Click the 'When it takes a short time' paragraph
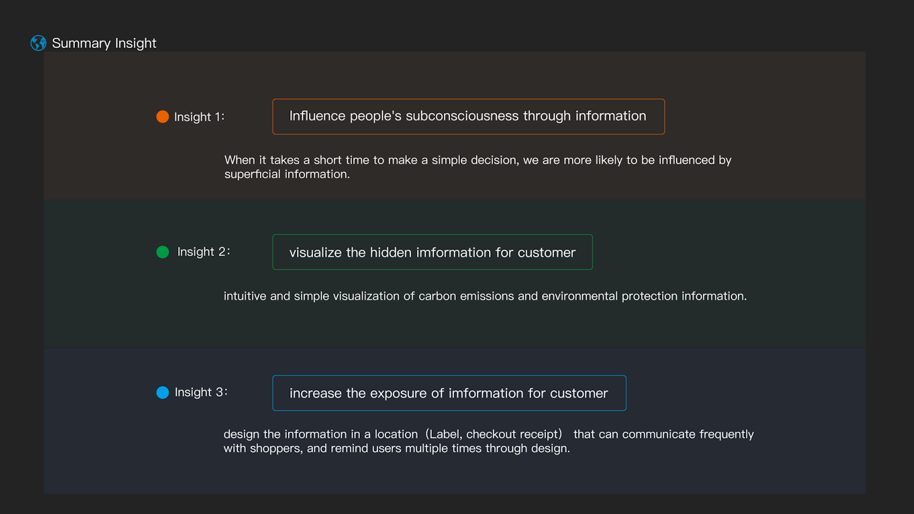914x514 pixels. (x=478, y=160)
